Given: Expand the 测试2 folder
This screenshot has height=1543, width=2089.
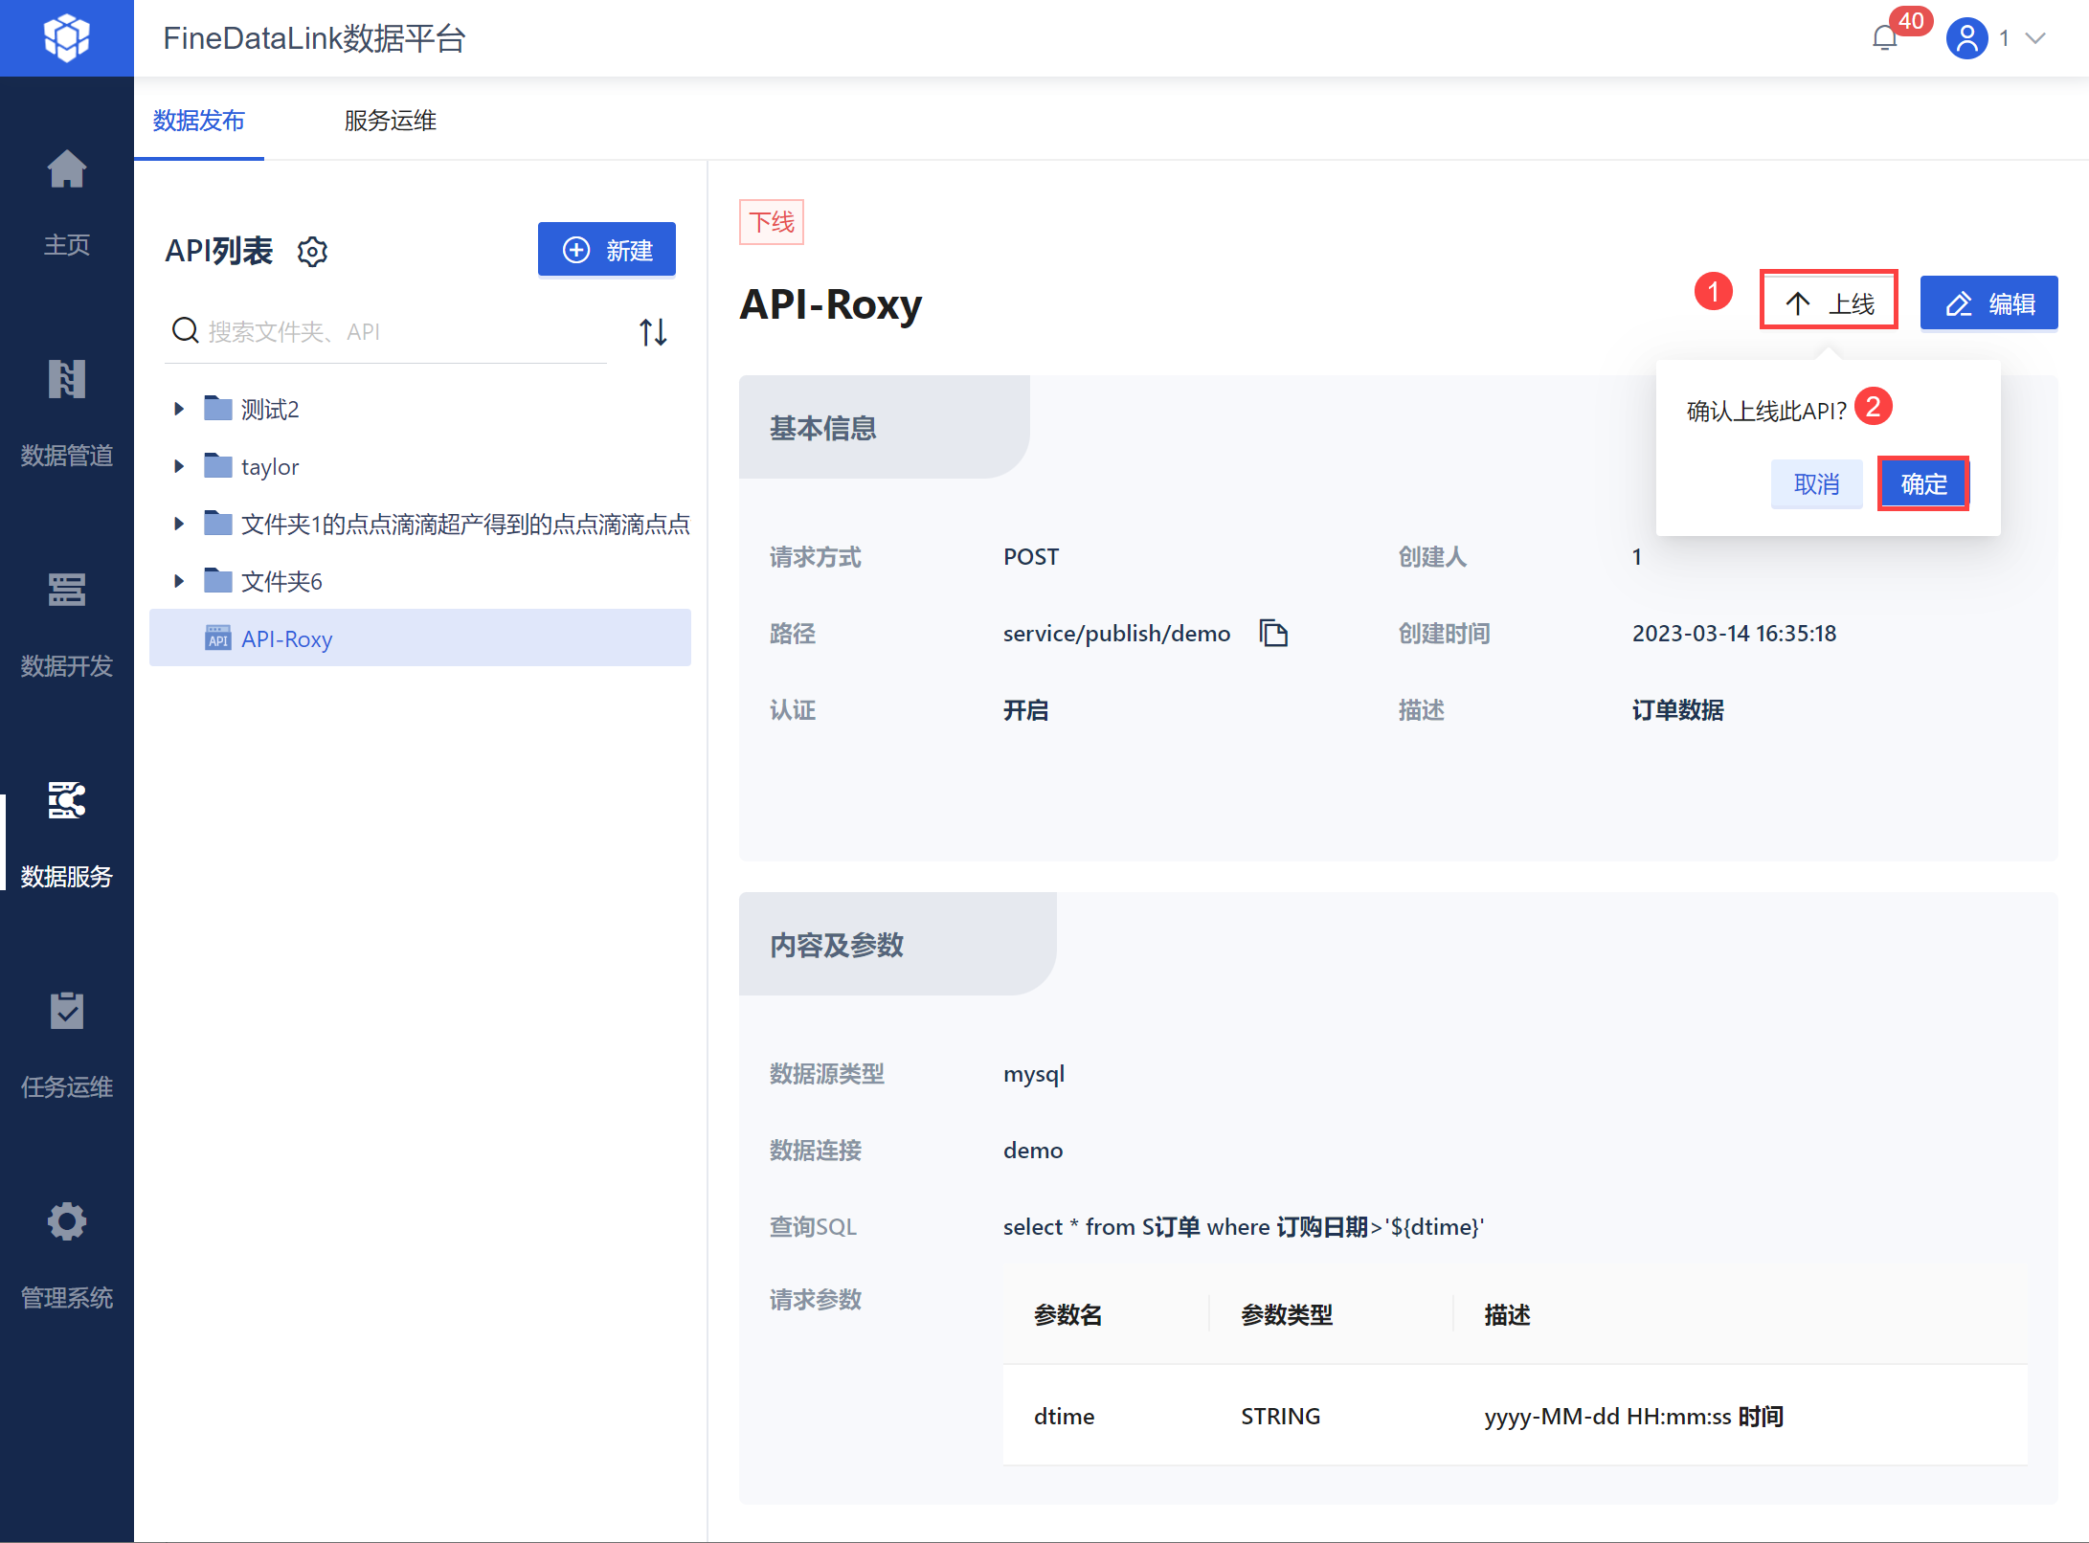Looking at the screenshot, I should pyautogui.click(x=179, y=410).
